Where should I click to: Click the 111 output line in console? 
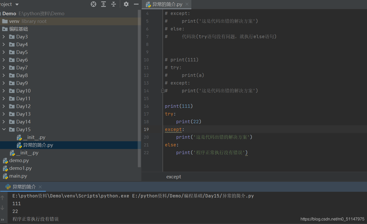tap(16, 204)
